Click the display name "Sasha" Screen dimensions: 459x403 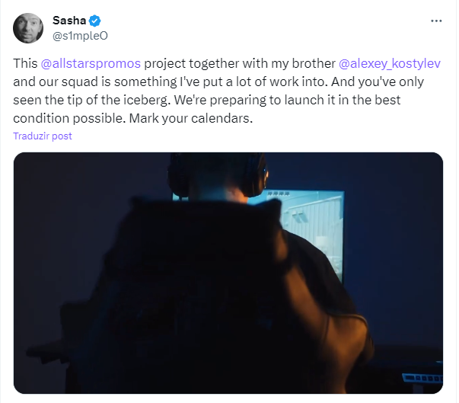[69, 20]
